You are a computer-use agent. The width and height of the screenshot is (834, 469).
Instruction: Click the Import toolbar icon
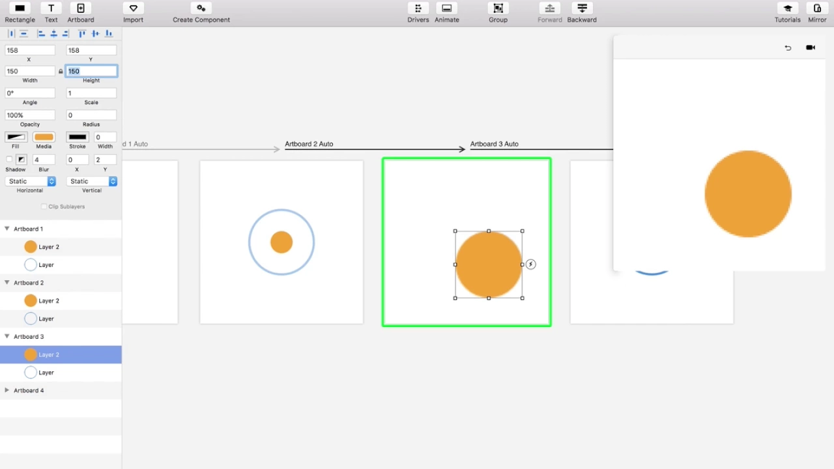pos(133,8)
